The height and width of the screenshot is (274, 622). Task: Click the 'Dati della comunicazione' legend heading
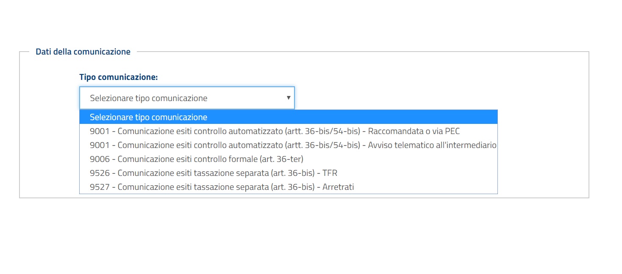click(83, 52)
